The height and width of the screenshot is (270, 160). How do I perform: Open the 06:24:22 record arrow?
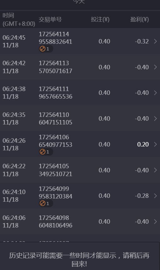point(155,170)
